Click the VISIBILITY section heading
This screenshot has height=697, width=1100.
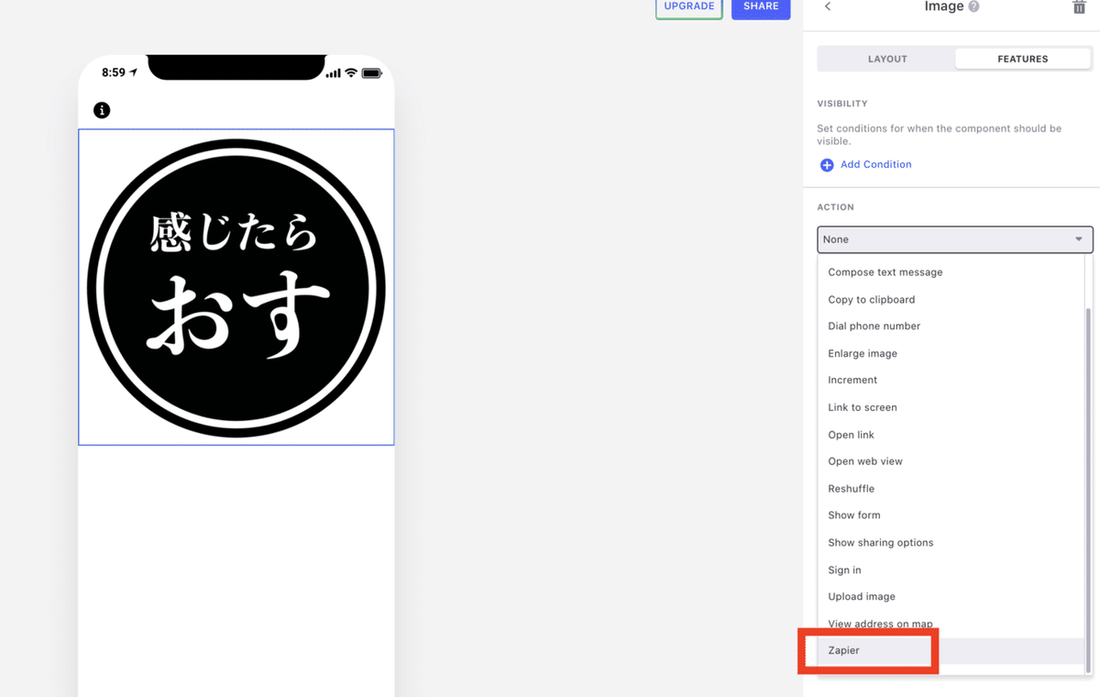coord(842,105)
